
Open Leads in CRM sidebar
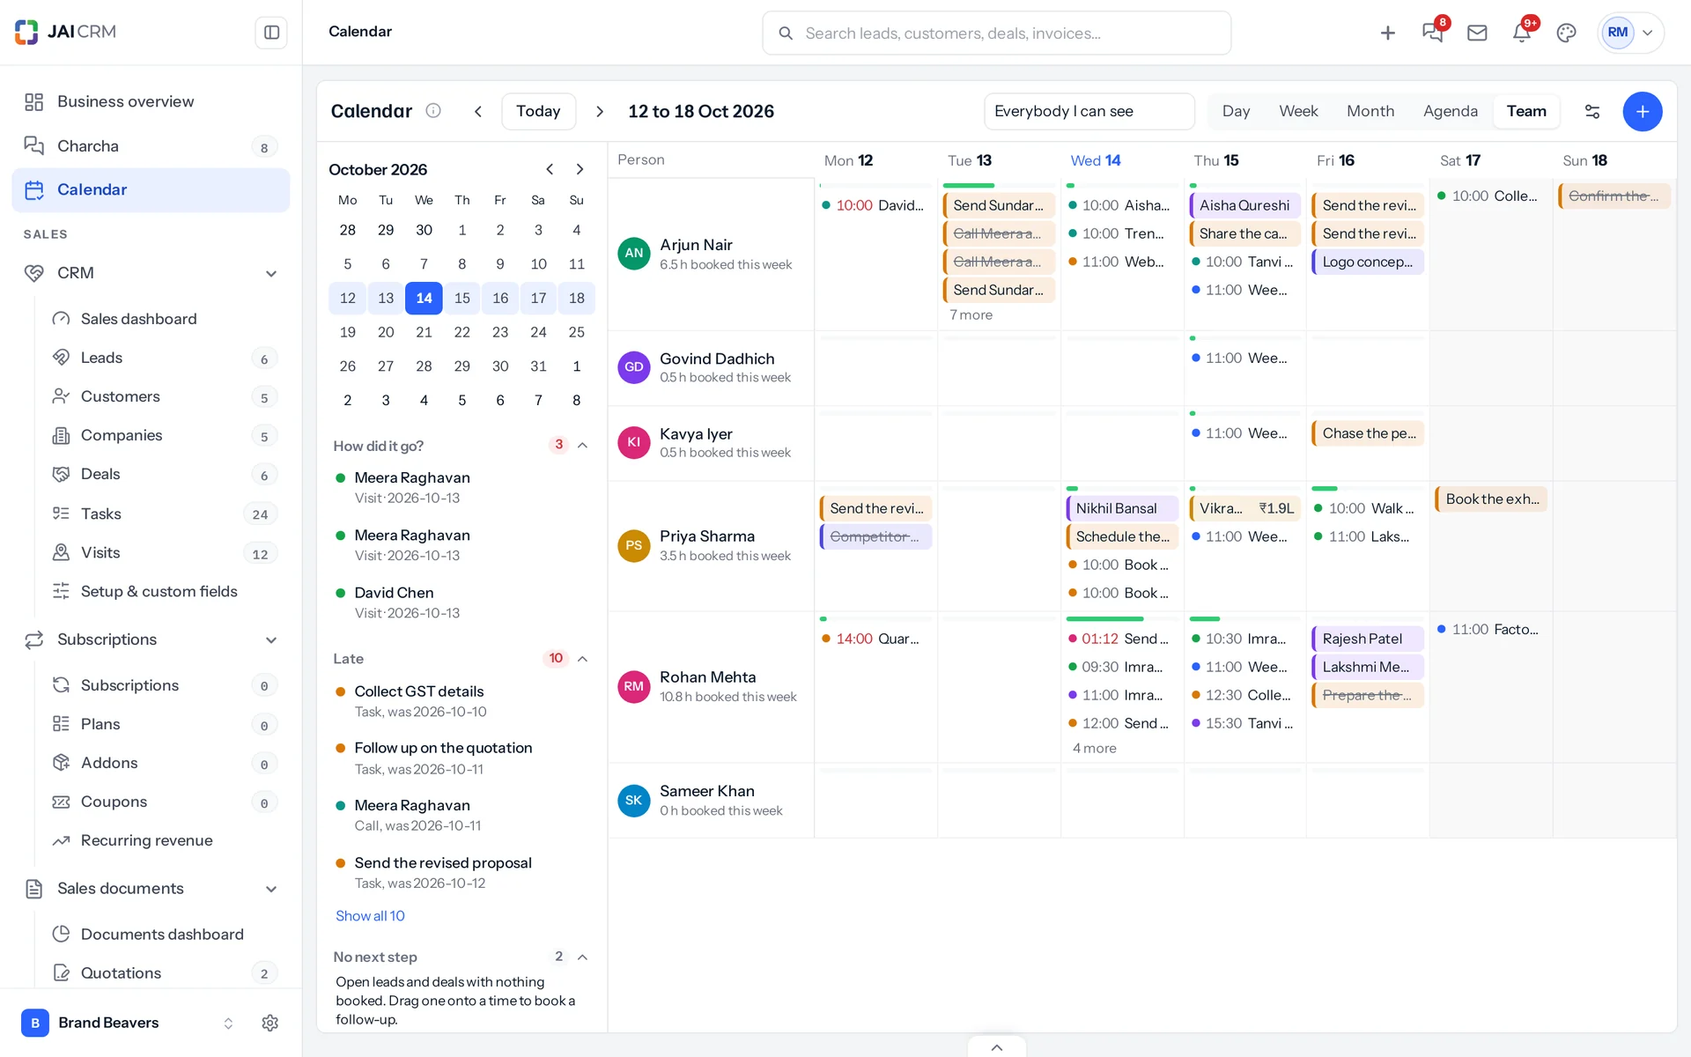(x=163, y=358)
